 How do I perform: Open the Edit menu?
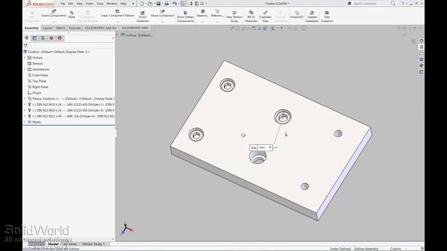(71, 3)
